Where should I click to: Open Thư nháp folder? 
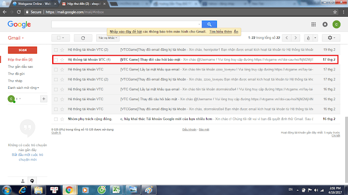pos(15,81)
